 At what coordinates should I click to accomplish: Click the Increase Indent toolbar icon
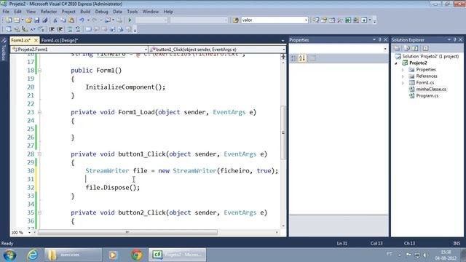tap(60, 29)
